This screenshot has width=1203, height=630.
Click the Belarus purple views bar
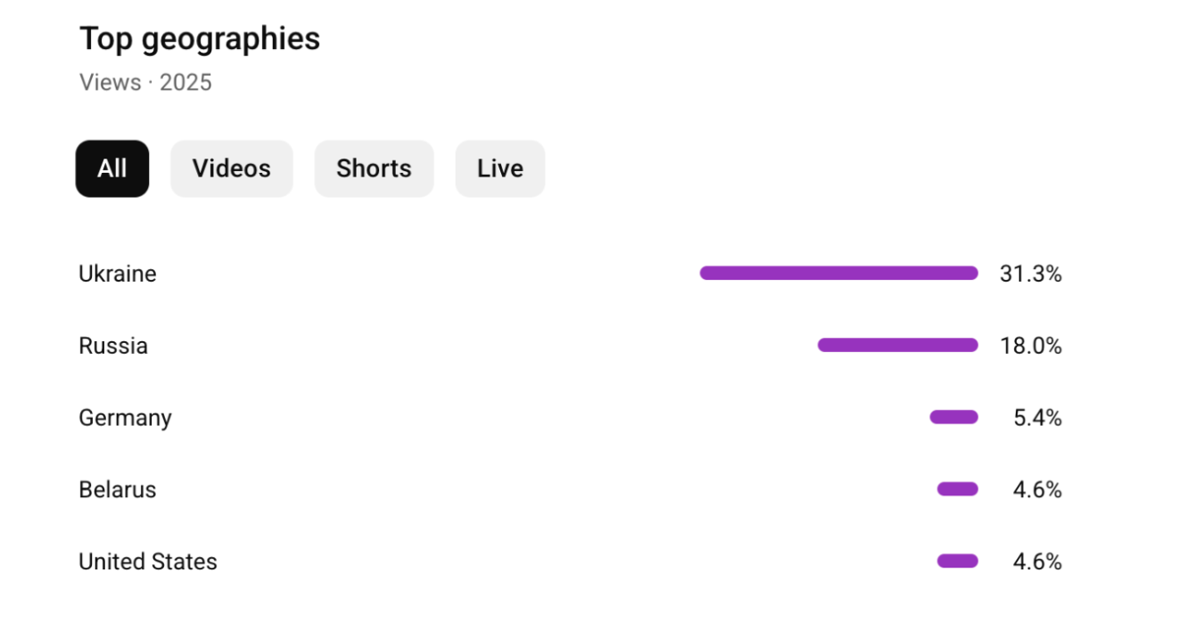point(957,489)
